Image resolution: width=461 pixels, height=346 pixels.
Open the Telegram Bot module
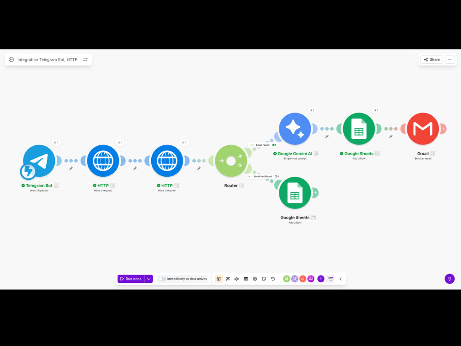click(39, 161)
